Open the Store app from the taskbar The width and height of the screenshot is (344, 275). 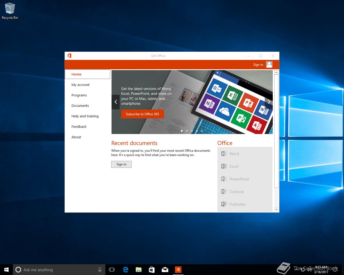point(152,270)
